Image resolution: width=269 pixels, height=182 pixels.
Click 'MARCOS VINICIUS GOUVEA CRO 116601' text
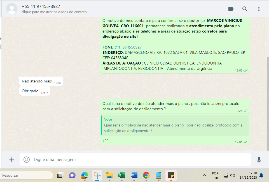[x=172, y=23]
